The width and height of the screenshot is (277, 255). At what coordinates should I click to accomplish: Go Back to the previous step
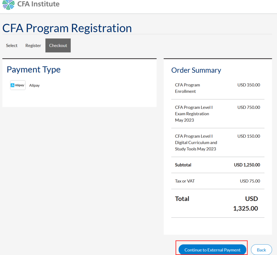point(261,250)
